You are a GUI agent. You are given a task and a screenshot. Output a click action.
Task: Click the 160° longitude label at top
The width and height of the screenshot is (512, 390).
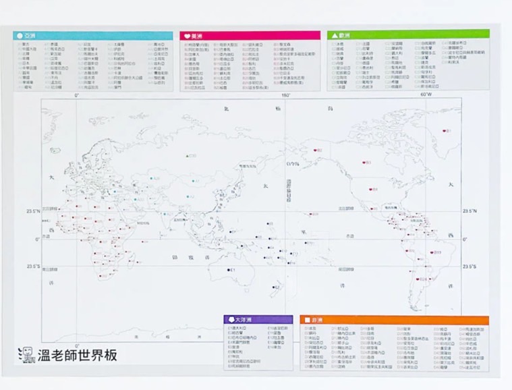coord(286,96)
